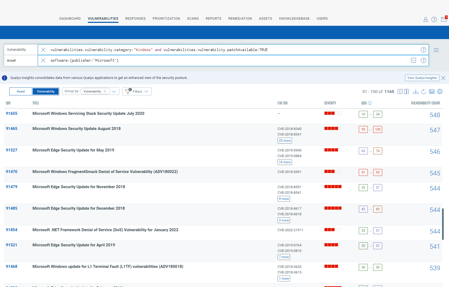Open the table settings gear
The width and height of the screenshot is (449, 287).
440,91
